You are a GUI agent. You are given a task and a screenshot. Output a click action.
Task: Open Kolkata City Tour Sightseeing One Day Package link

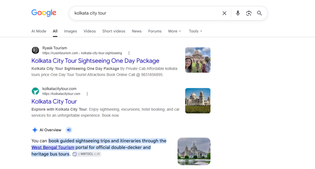coord(95,61)
